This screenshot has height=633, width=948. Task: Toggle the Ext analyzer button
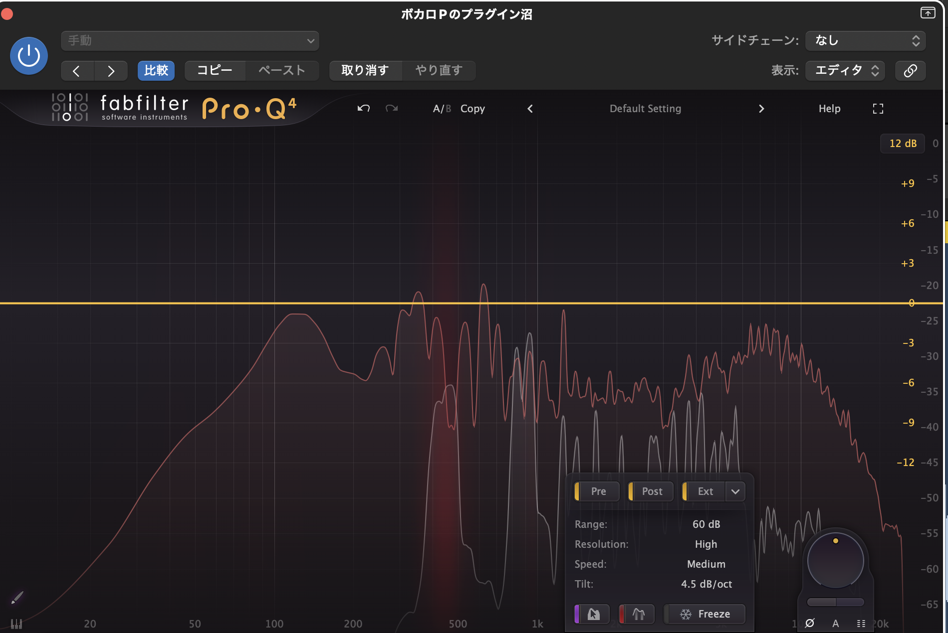click(x=704, y=491)
